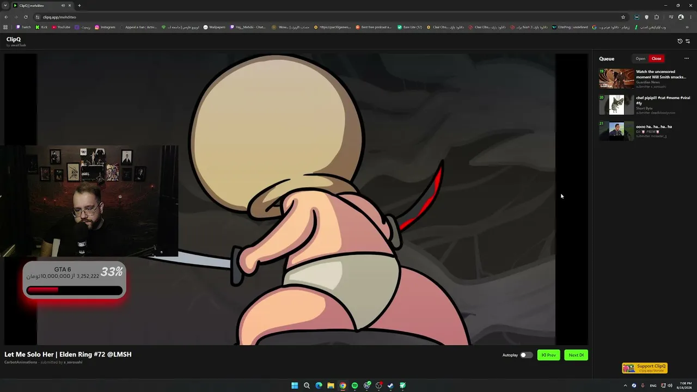Click the 'chef pipipi!! #cat #meme #viral' title
Image resolution: width=697 pixels, height=392 pixels.
pyautogui.click(x=663, y=100)
